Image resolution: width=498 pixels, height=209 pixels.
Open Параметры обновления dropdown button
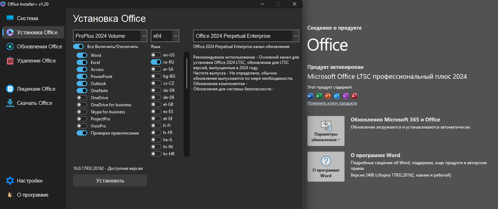[326, 131]
